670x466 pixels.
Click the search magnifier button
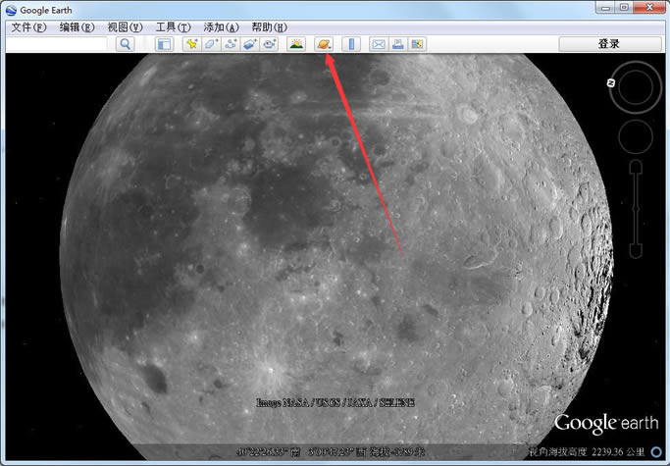click(x=126, y=44)
